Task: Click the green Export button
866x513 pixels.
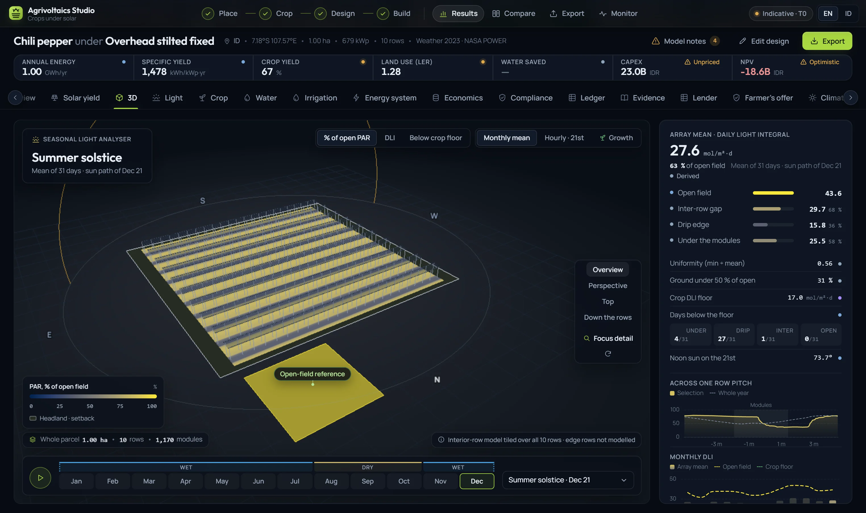Action: point(827,41)
